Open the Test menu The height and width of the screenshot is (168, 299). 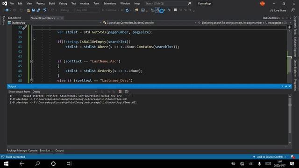click(73, 3)
